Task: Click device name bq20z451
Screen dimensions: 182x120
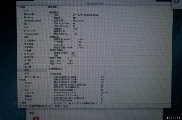Action: point(79,21)
